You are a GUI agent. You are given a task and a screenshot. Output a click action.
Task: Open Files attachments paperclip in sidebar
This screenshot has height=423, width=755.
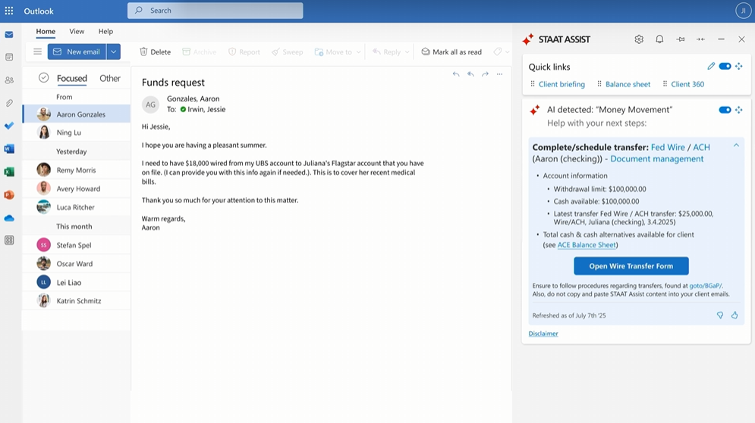(9, 103)
